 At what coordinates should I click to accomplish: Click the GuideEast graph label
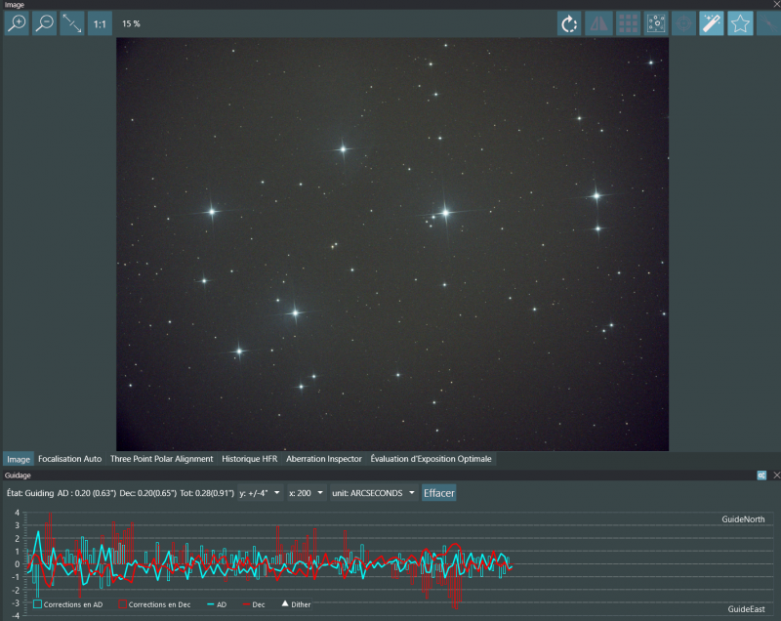click(x=746, y=609)
